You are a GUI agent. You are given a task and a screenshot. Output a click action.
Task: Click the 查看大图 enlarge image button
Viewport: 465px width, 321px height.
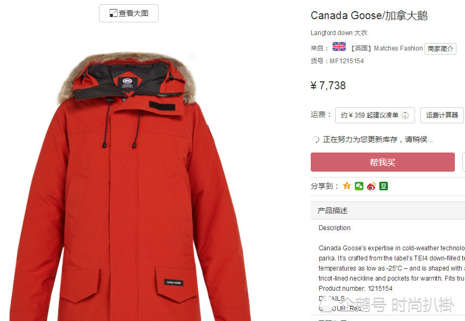point(129,13)
